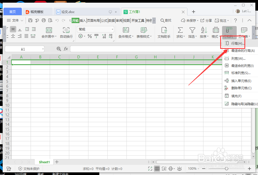Screen dimensions: 258x175
Task: Open unsaved (未保存) status dropdown
Action: click(x=190, y=20)
